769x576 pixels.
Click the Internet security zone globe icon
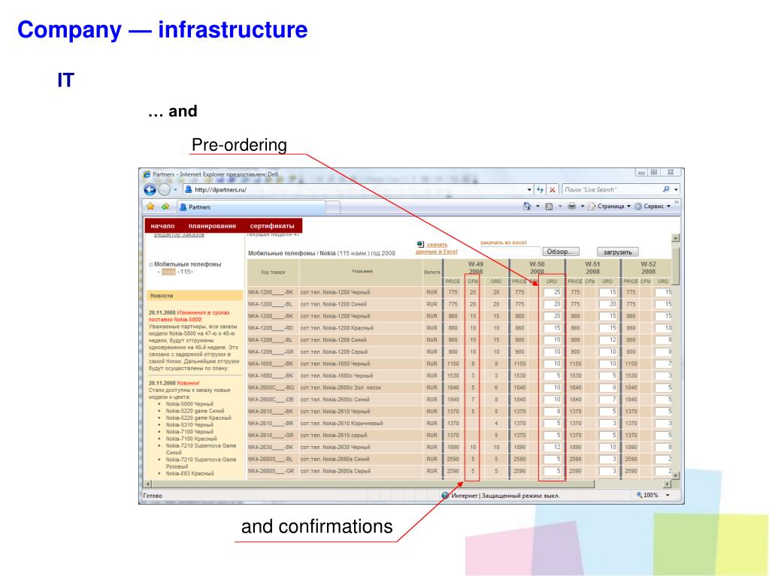click(445, 495)
